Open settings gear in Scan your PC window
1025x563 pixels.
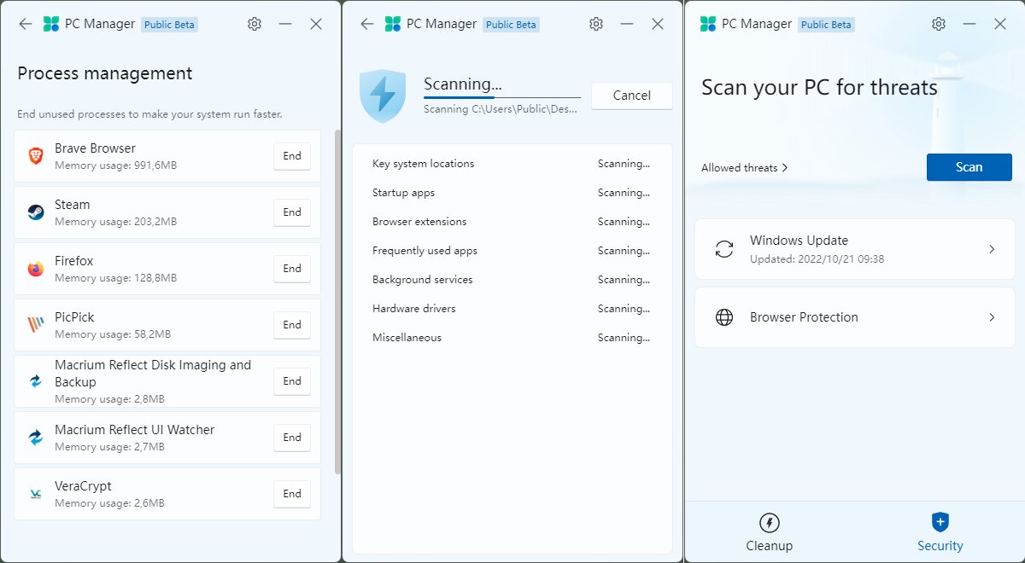939,24
